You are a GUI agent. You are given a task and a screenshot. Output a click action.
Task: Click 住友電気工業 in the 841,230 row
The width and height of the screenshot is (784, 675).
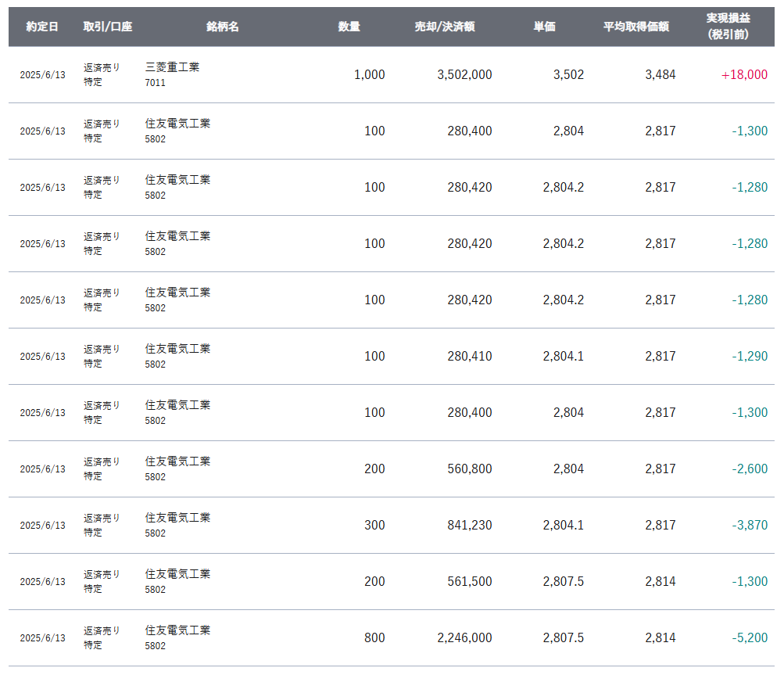177,518
